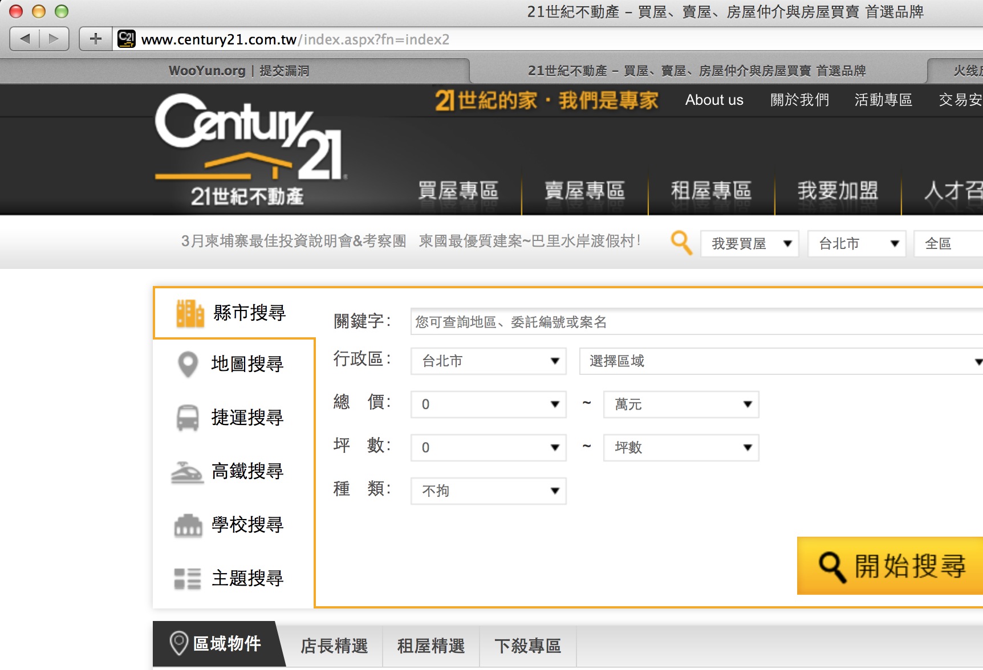Switch to the 租屋精選 listings tab
This screenshot has width=983, height=670.
(431, 646)
